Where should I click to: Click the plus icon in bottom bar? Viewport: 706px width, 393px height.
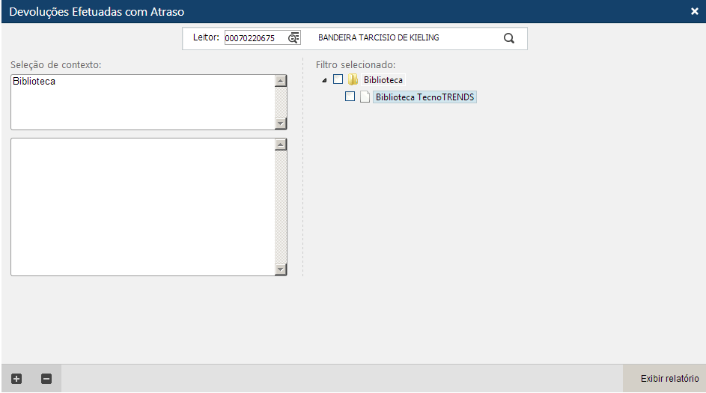click(x=16, y=379)
